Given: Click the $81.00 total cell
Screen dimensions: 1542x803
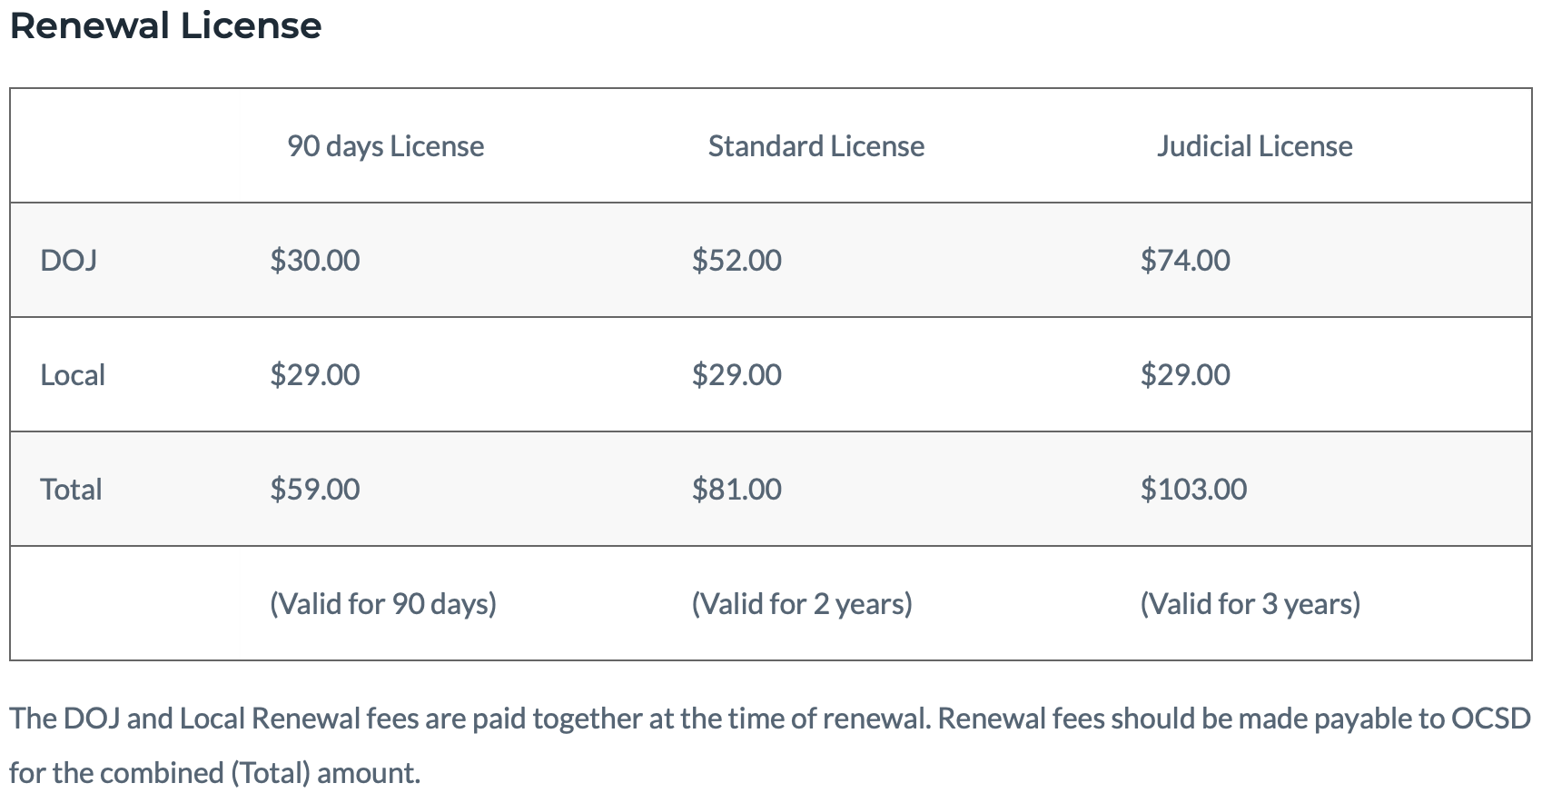Looking at the screenshot, I should tap(736, 490).
